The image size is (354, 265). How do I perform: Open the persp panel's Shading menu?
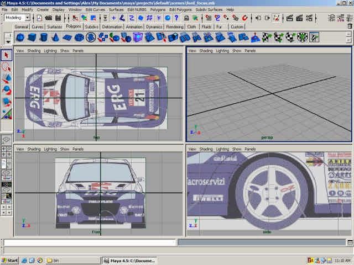pyautogui.click(x=206, y=51)
